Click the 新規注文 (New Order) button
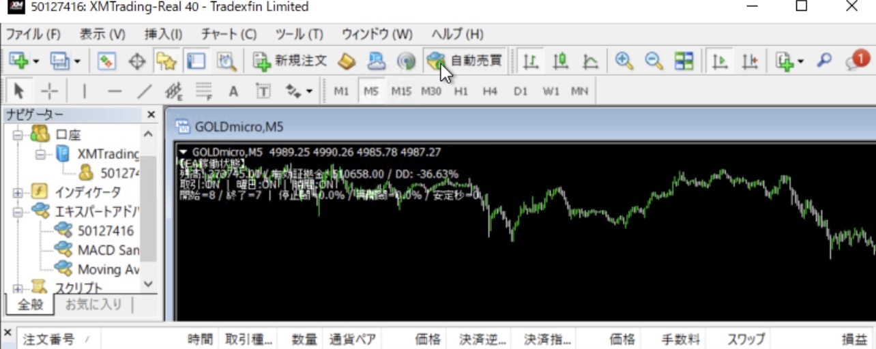Screen dimensions: 876x349 tap(291, 61)
